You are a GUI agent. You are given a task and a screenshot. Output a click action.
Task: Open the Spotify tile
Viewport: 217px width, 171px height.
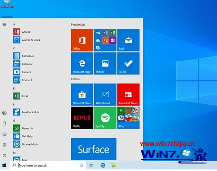(x=105, y=118)
